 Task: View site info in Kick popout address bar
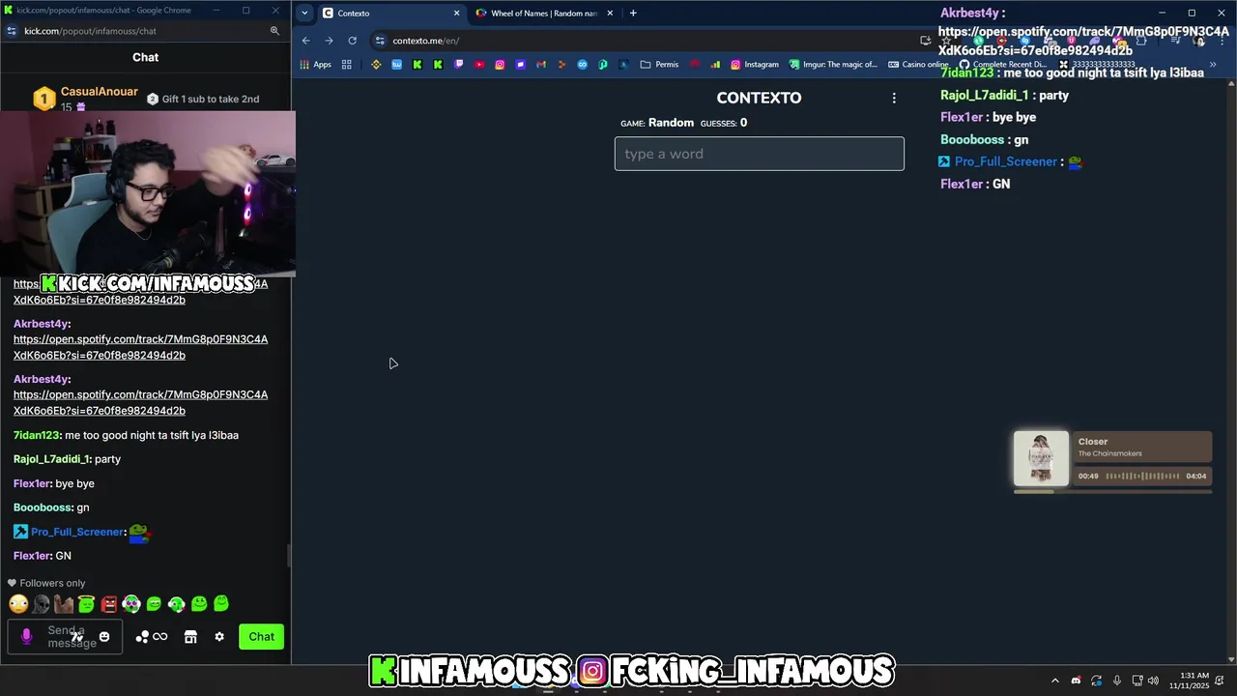(11, 31)
